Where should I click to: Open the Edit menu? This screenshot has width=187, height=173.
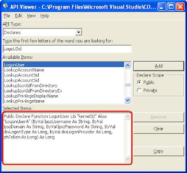(18, 16)
